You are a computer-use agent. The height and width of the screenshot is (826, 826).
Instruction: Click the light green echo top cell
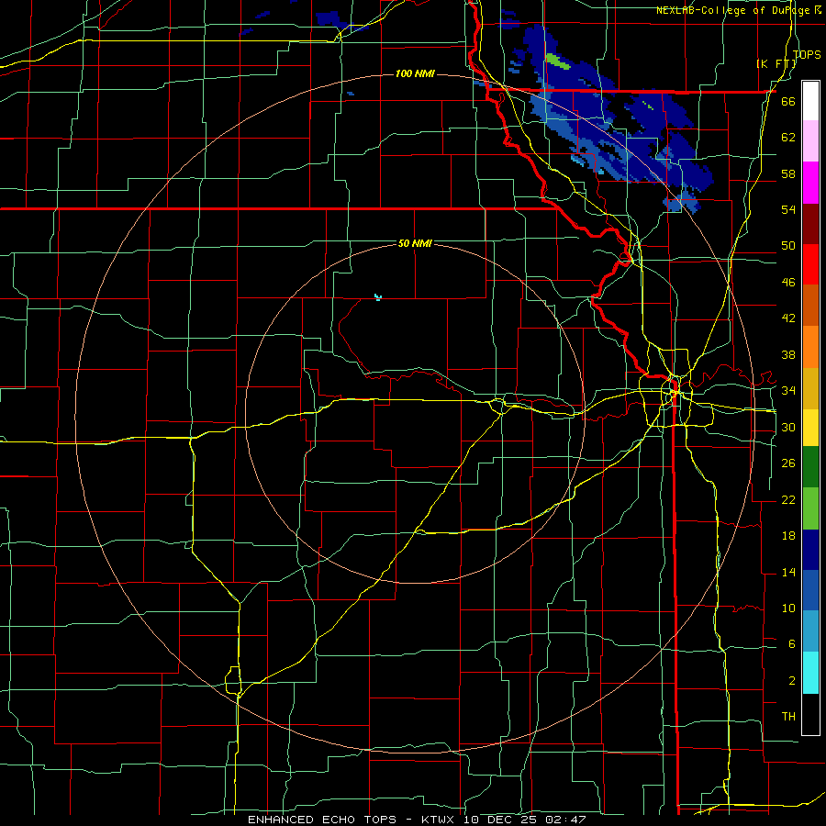pos(558,61)
